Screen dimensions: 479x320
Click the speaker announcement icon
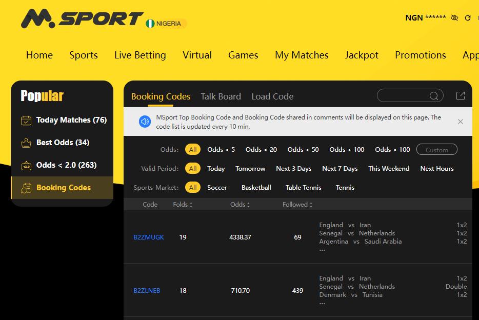[x=145, y=122]
